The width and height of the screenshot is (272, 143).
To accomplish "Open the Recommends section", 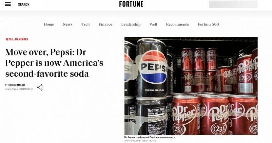I will (177, 24).
